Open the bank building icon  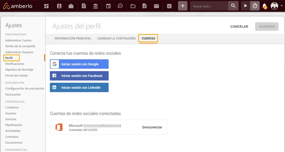click(x=95, y=6)
